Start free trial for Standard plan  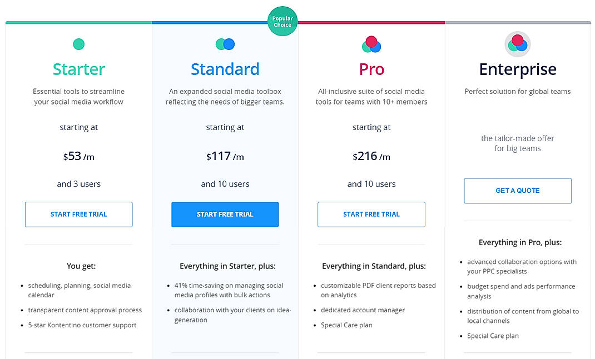click(225, 214)
